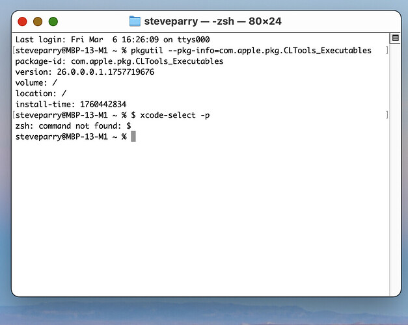
Task: Minimize the Terminal with yellow button
Action: tap(38, 21)
